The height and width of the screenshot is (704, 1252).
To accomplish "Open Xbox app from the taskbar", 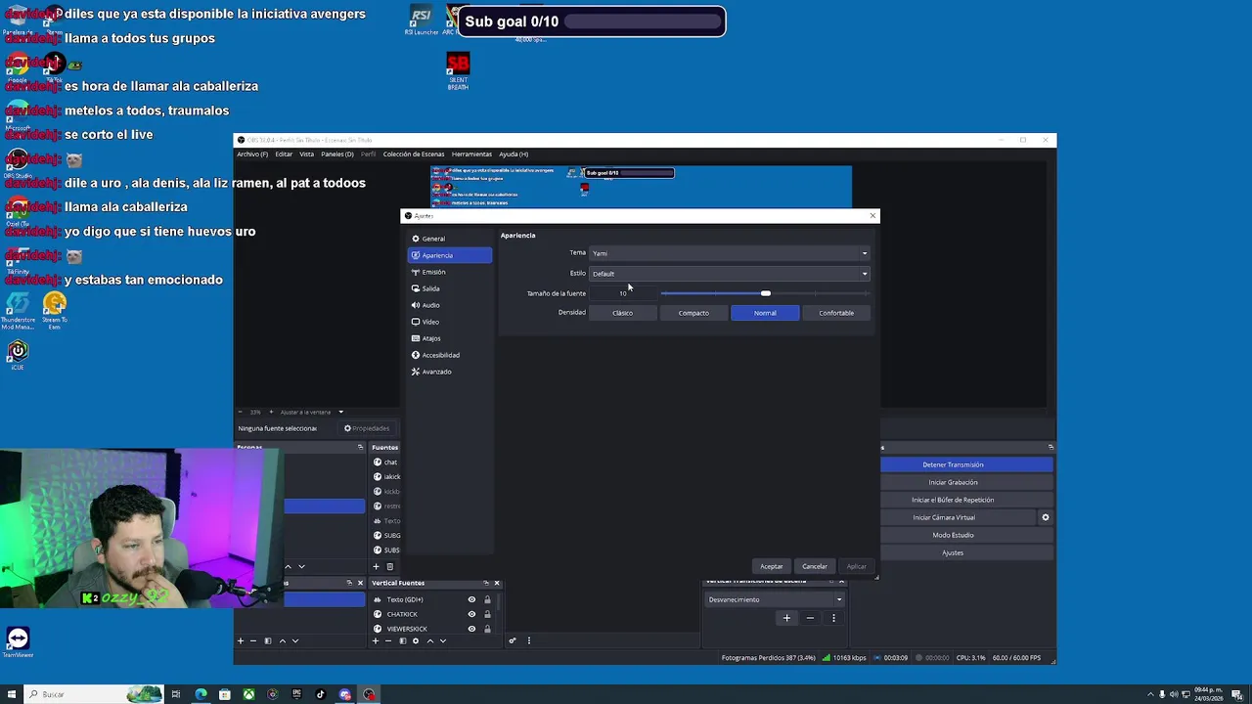I will pos(248,694).
